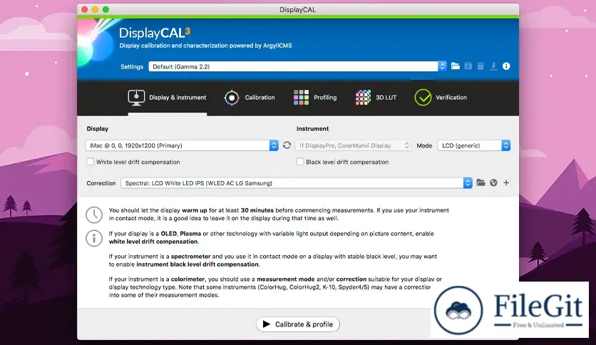Switch to the Calibration tab
Image resolution: width=596 pixels, height=345 pixels.
250,98
